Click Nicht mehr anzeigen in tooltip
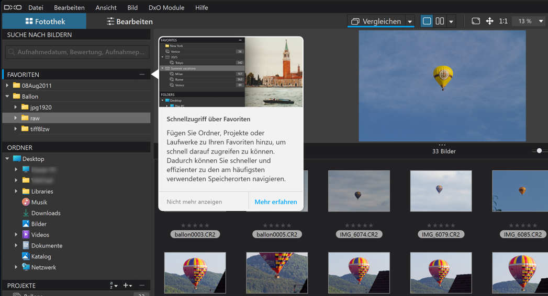The width and height of the screenshot is (548, 296). point(194,202)
